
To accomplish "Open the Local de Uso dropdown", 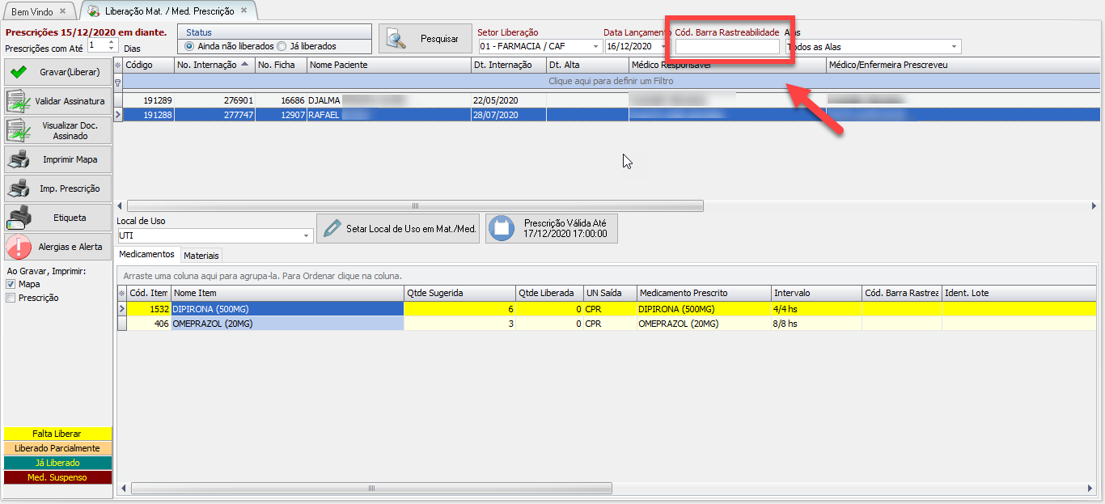I will (x=307, y=235).
